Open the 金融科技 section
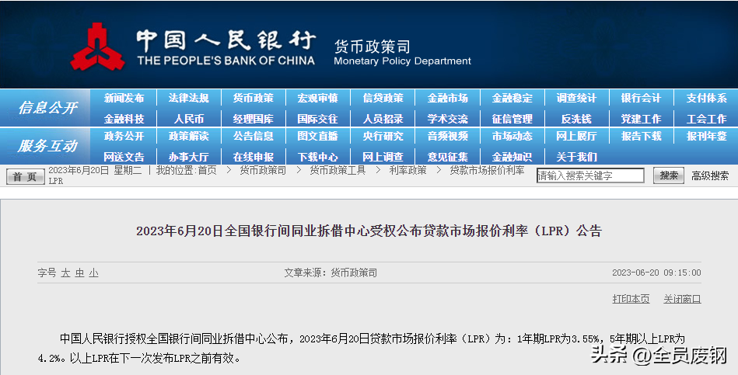 tap(124, 119)
